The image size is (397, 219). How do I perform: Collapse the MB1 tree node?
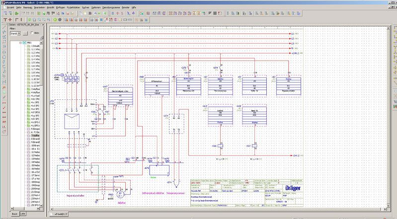(x=20, y=43)
